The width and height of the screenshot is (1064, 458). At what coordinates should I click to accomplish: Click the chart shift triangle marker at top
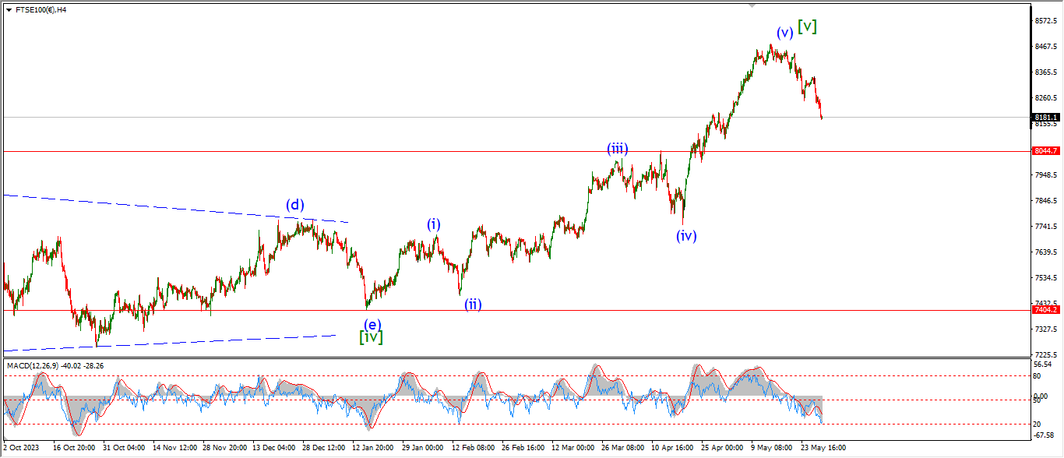[x=752, y=5]
